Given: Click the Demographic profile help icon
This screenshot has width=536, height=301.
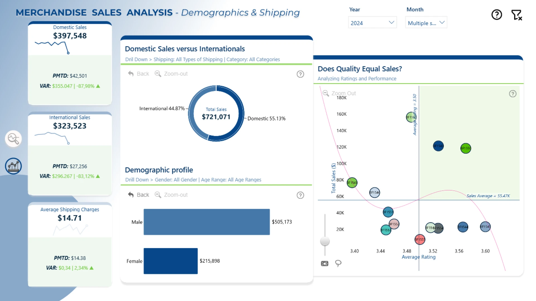Looking at the screenshot, I should coord(300,195).
